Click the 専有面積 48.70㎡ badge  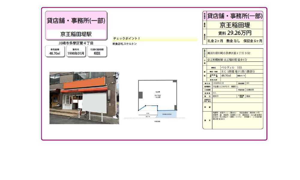[55, 51]
